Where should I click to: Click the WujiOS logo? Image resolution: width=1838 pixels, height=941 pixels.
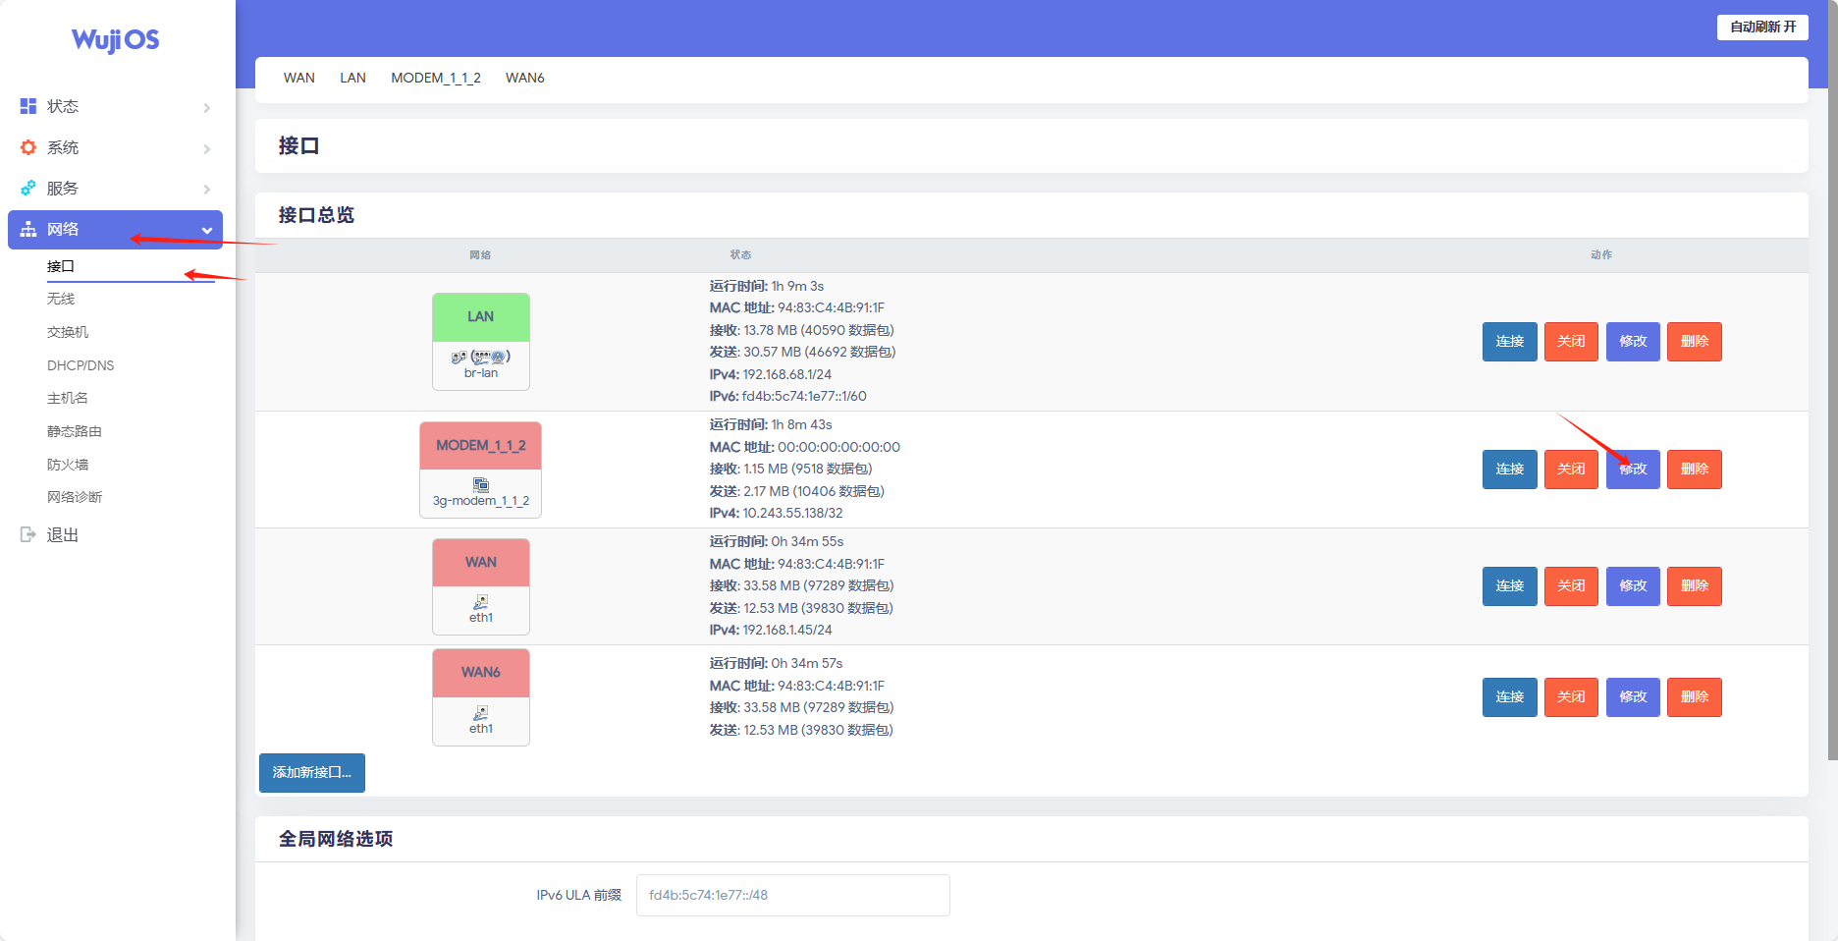[116, 39]
